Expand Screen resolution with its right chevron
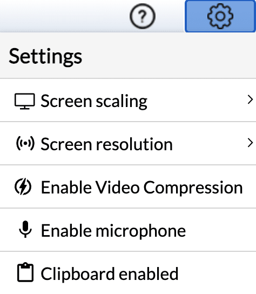Screen dimensions: 256x294 pos(250,143)
